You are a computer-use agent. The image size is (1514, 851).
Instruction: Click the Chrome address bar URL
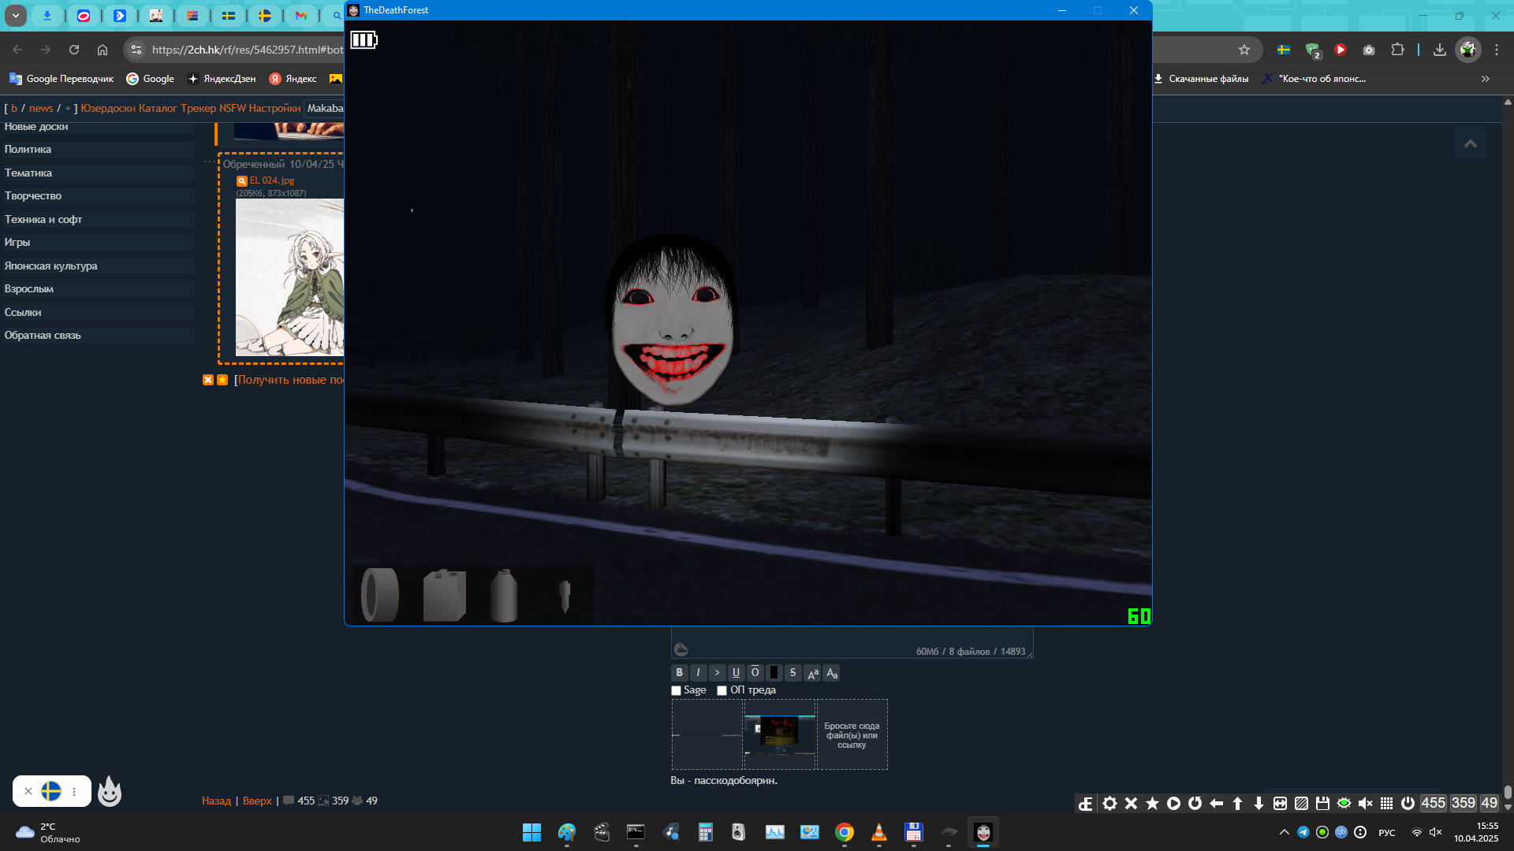tap(247, 50)
